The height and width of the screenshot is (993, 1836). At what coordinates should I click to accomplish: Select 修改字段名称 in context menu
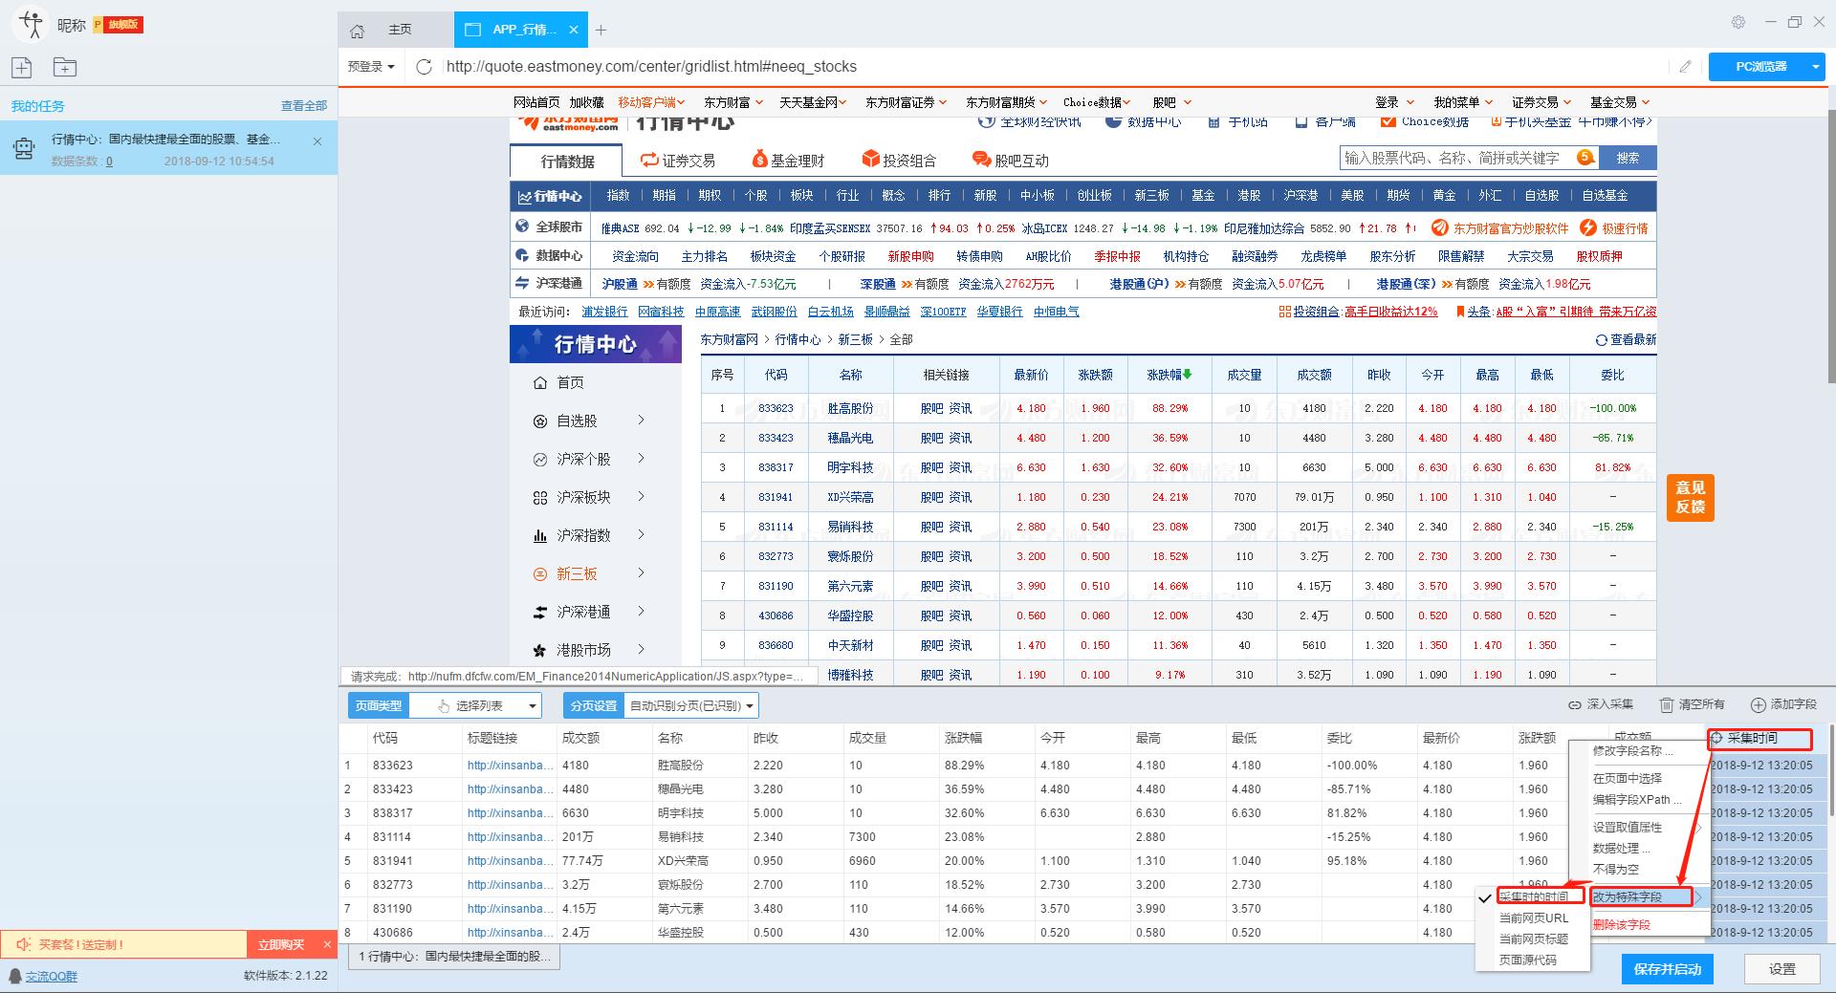click(1633, 751)
